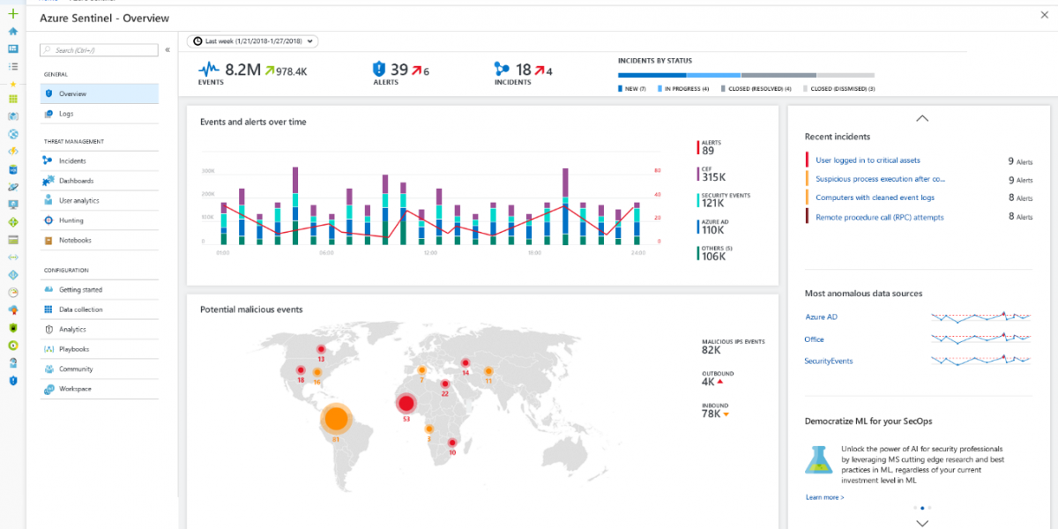Click the Logs icon in the sidebar

pos(48,114)
